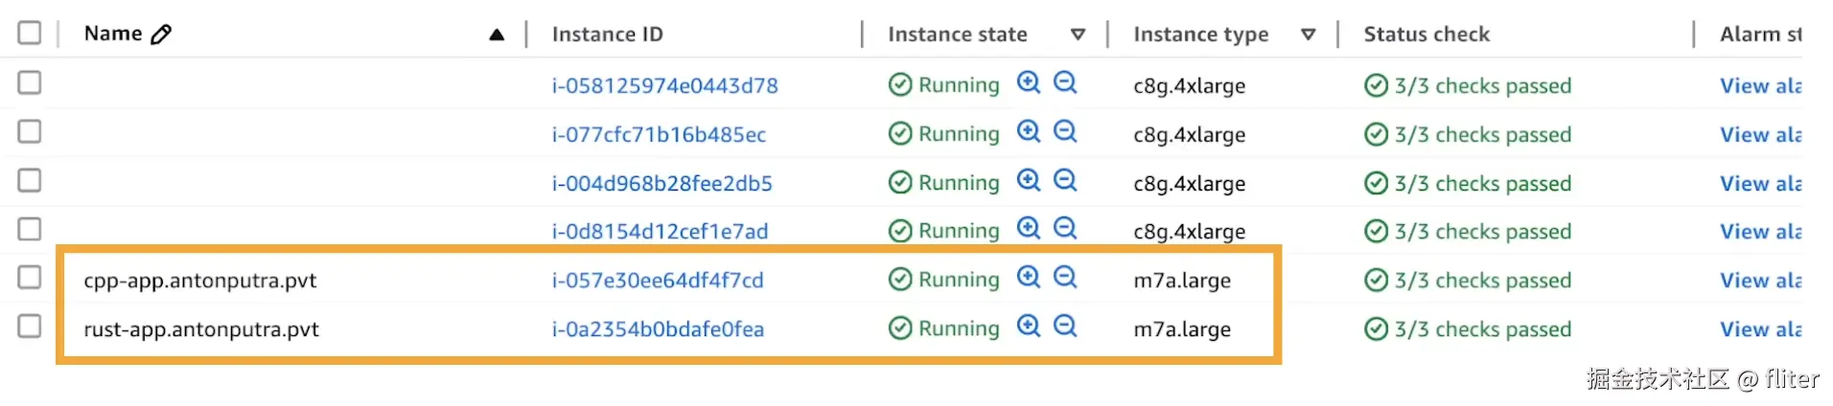Open the Instance state filter dropdown

[x=1078, y=34]
